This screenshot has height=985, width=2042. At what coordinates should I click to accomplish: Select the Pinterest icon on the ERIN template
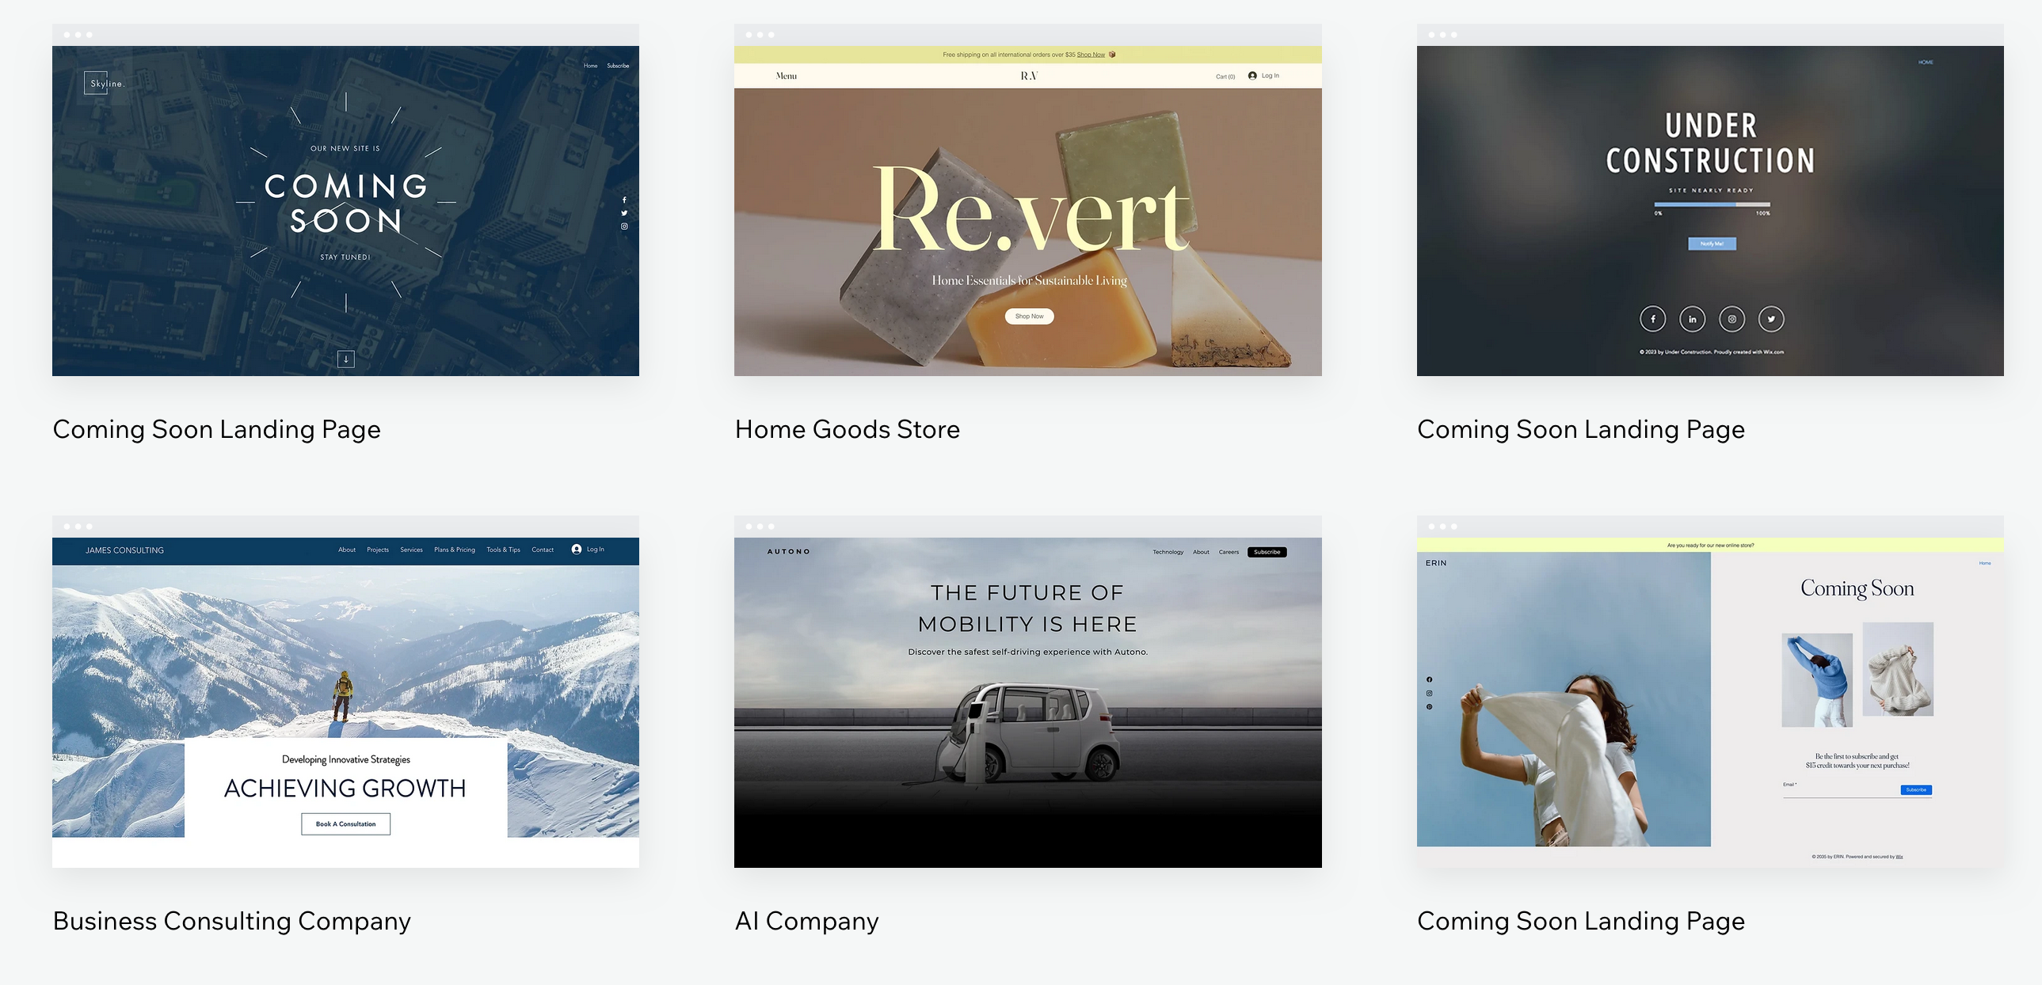(1430, 707)
